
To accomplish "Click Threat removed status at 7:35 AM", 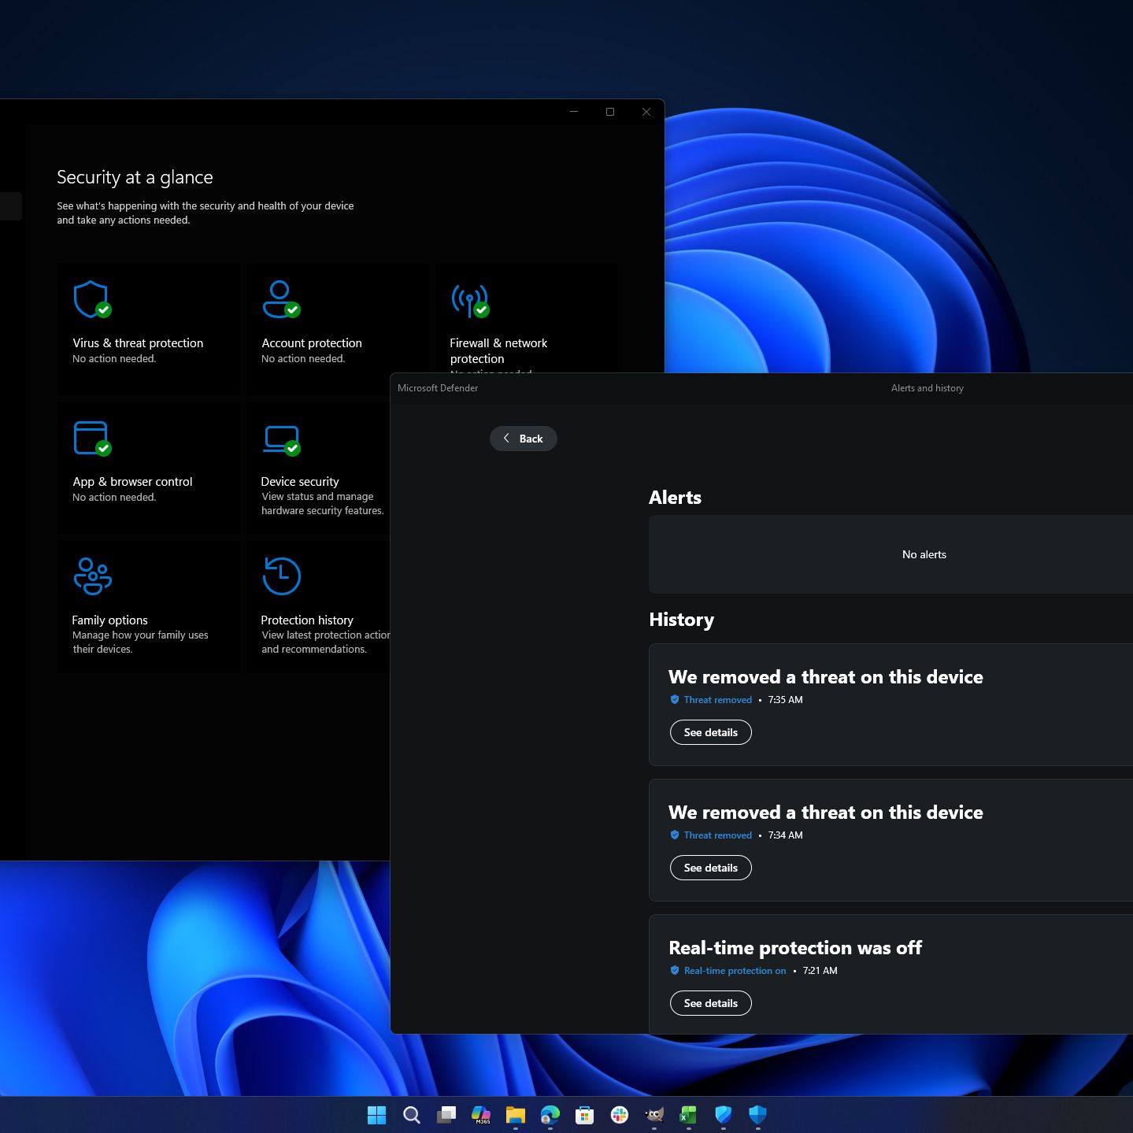I will (718, 699).
